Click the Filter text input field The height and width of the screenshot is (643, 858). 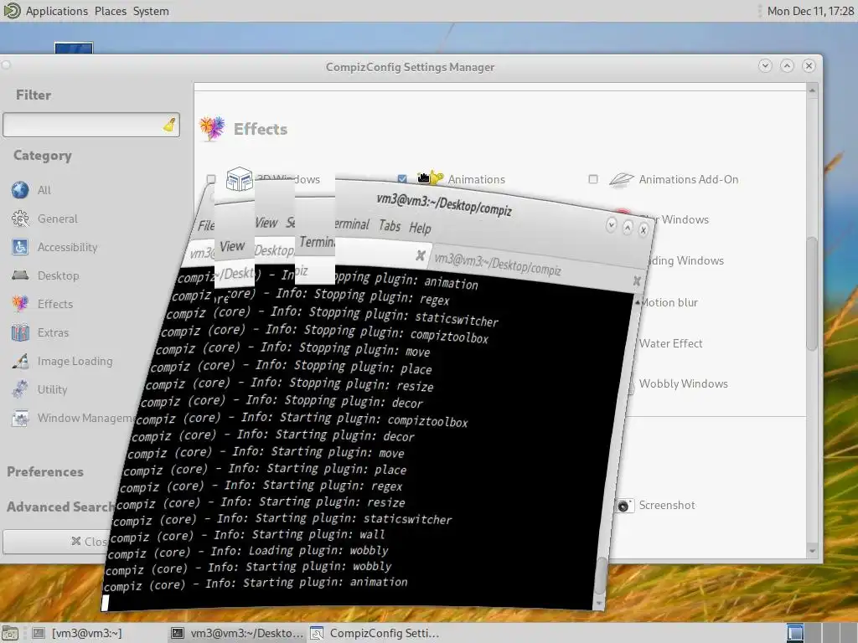pyautogui.click(x=91, y=125)
